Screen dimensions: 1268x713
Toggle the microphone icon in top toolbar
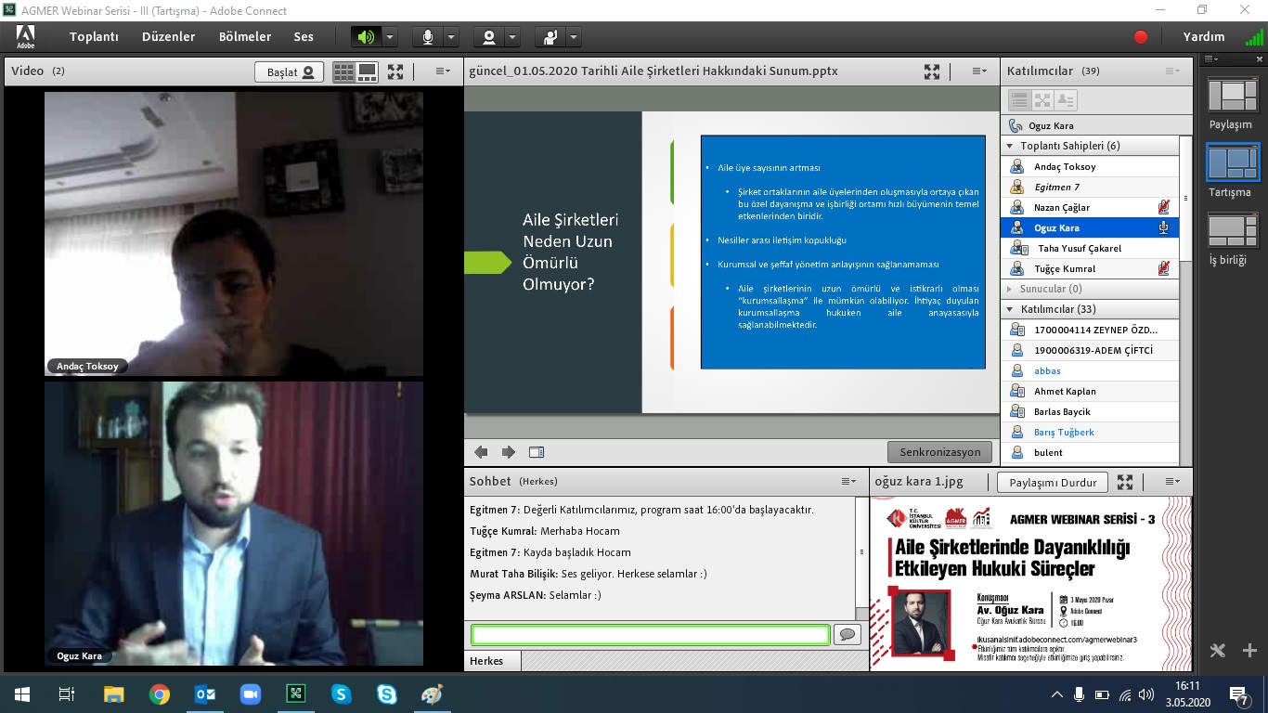point(428,37)
